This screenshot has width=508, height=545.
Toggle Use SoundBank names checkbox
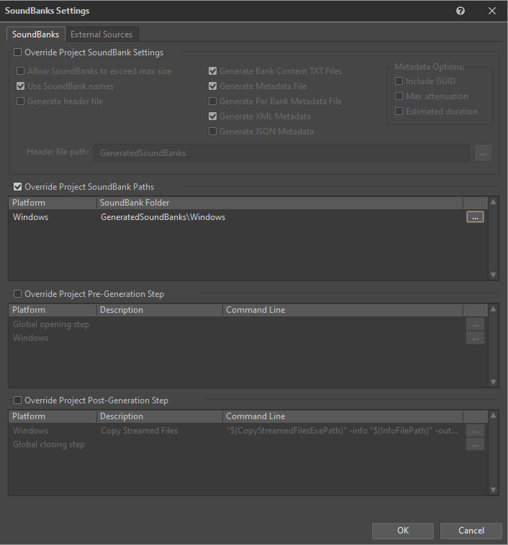[21, 86]
